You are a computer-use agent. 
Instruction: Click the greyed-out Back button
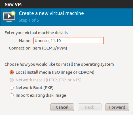pyautogui.click(x=90, y=107)
